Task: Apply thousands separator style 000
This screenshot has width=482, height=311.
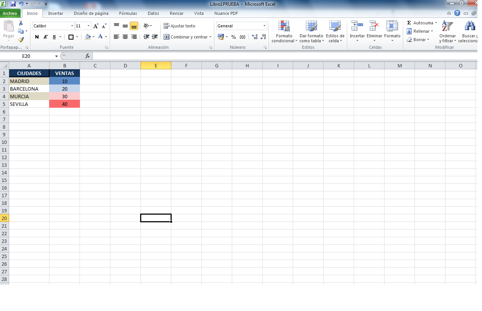Action: (x=242, y=37)
